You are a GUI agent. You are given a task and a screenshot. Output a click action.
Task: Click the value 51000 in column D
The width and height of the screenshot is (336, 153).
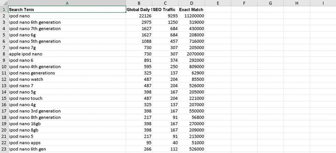coord(192,143)
